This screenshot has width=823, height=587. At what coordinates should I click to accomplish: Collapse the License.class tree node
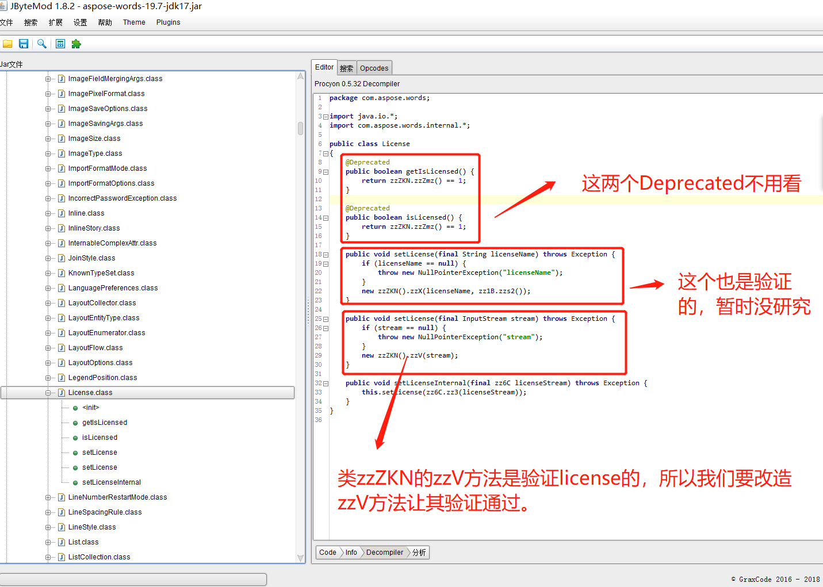pos(48,393)
